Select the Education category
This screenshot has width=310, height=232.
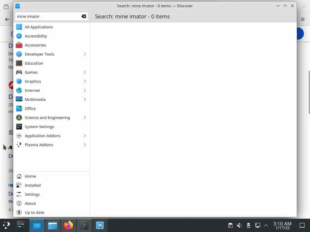pyautogui.click(x=51, y=63)
